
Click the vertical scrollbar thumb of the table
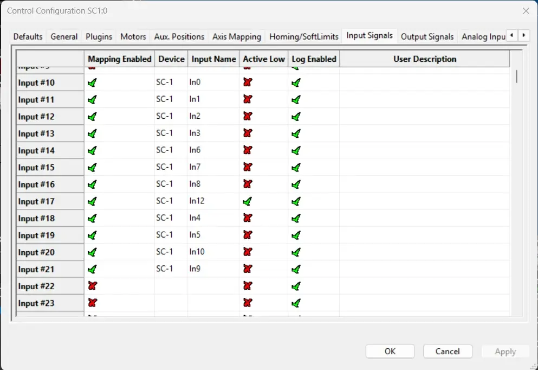pyautogui.click(x=516, y=76)
